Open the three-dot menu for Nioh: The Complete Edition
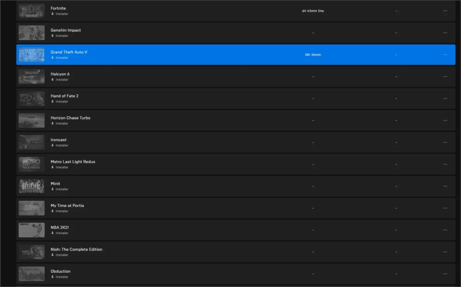Image resolution: width=461 pixels, height=287 pixels. click(x=445, y=252)
